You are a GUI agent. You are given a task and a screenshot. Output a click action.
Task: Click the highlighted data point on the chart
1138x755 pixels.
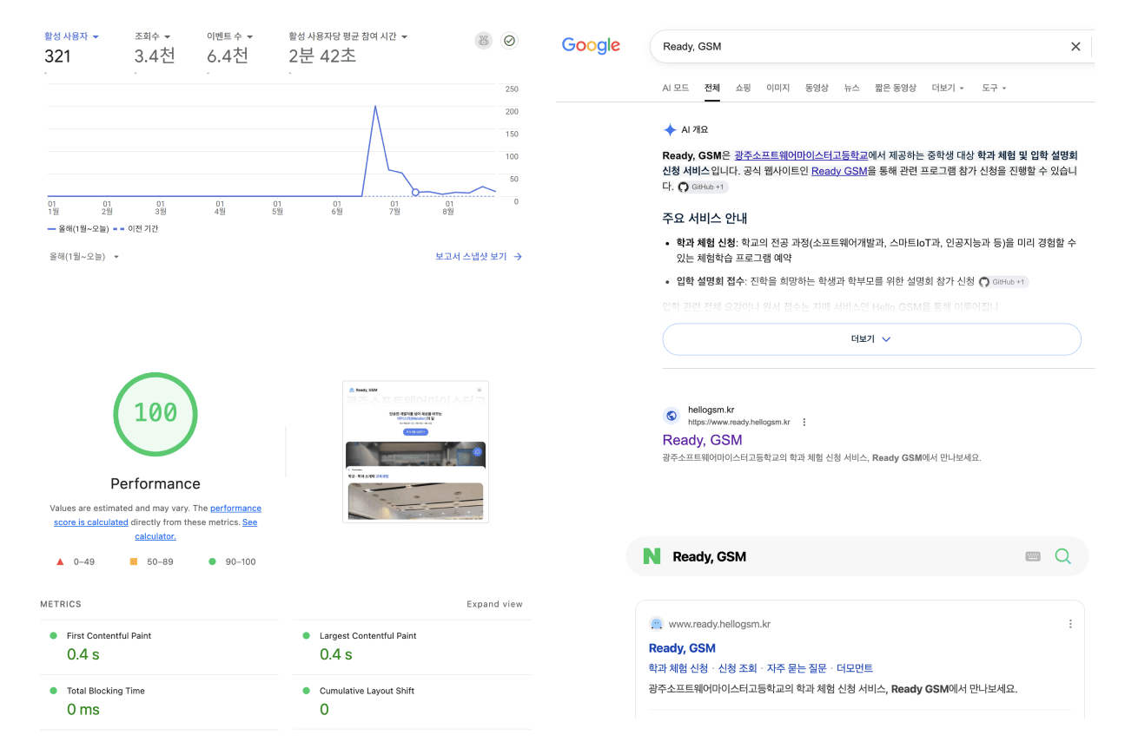[x=415, y=192]
